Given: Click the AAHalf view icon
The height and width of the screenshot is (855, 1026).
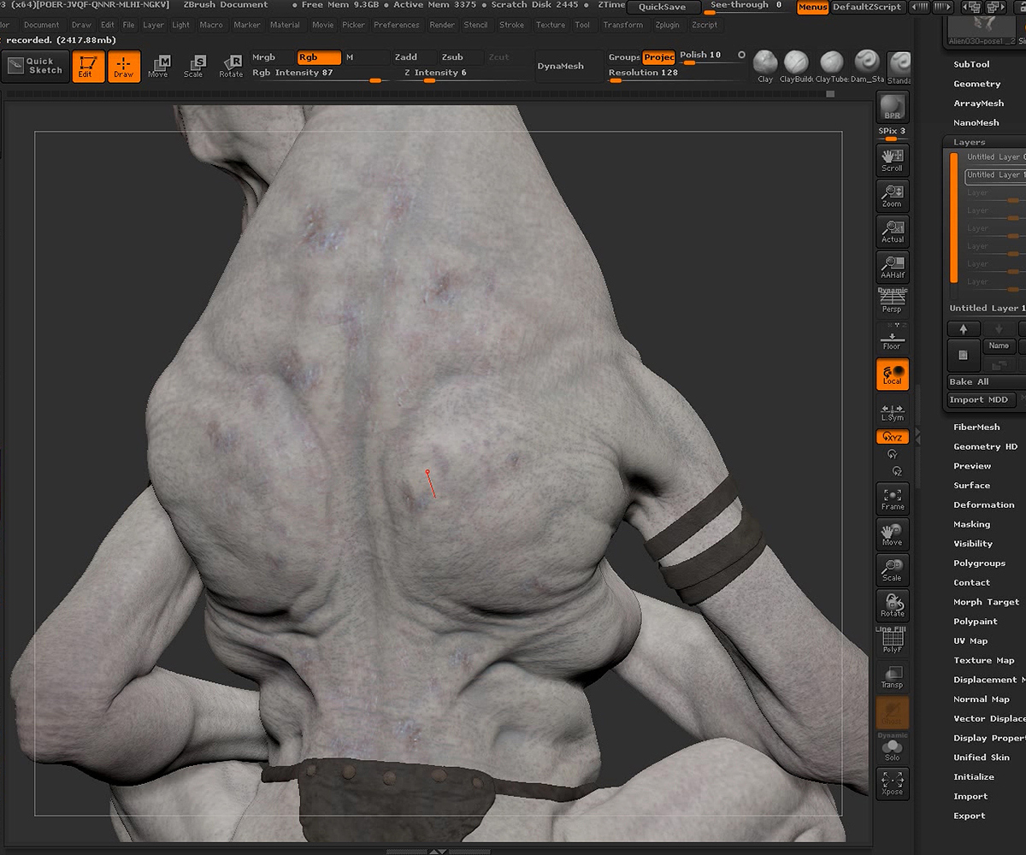Looking at the screenshot, I should click(892, 267).
